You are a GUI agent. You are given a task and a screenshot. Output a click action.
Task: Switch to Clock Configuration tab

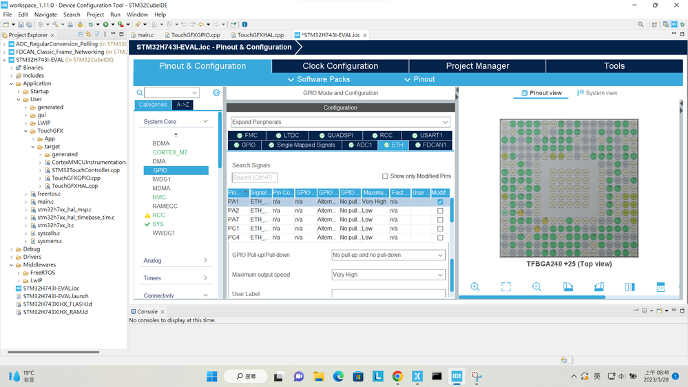340,66
